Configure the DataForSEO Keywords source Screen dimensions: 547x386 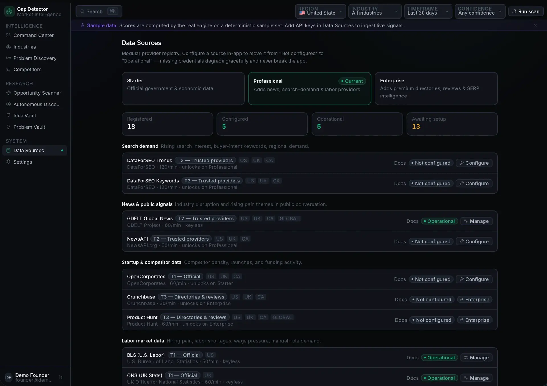pos(474,183)
